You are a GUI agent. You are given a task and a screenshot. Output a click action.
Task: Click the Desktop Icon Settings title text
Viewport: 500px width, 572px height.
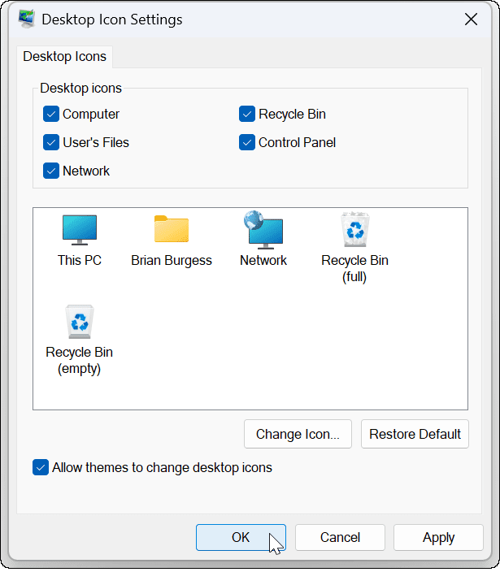pyautogui.click(x=112, y=19)
